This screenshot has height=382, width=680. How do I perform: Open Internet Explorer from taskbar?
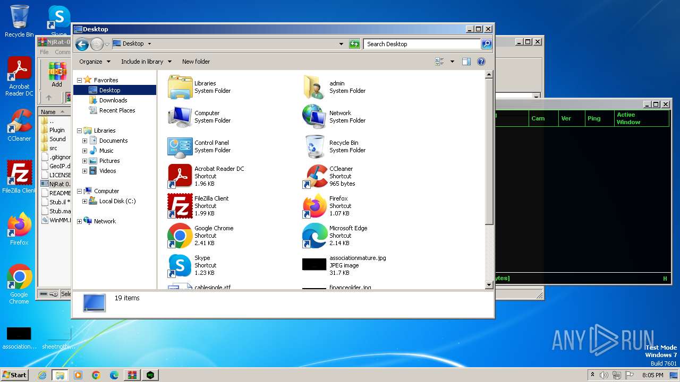[42, 375]
